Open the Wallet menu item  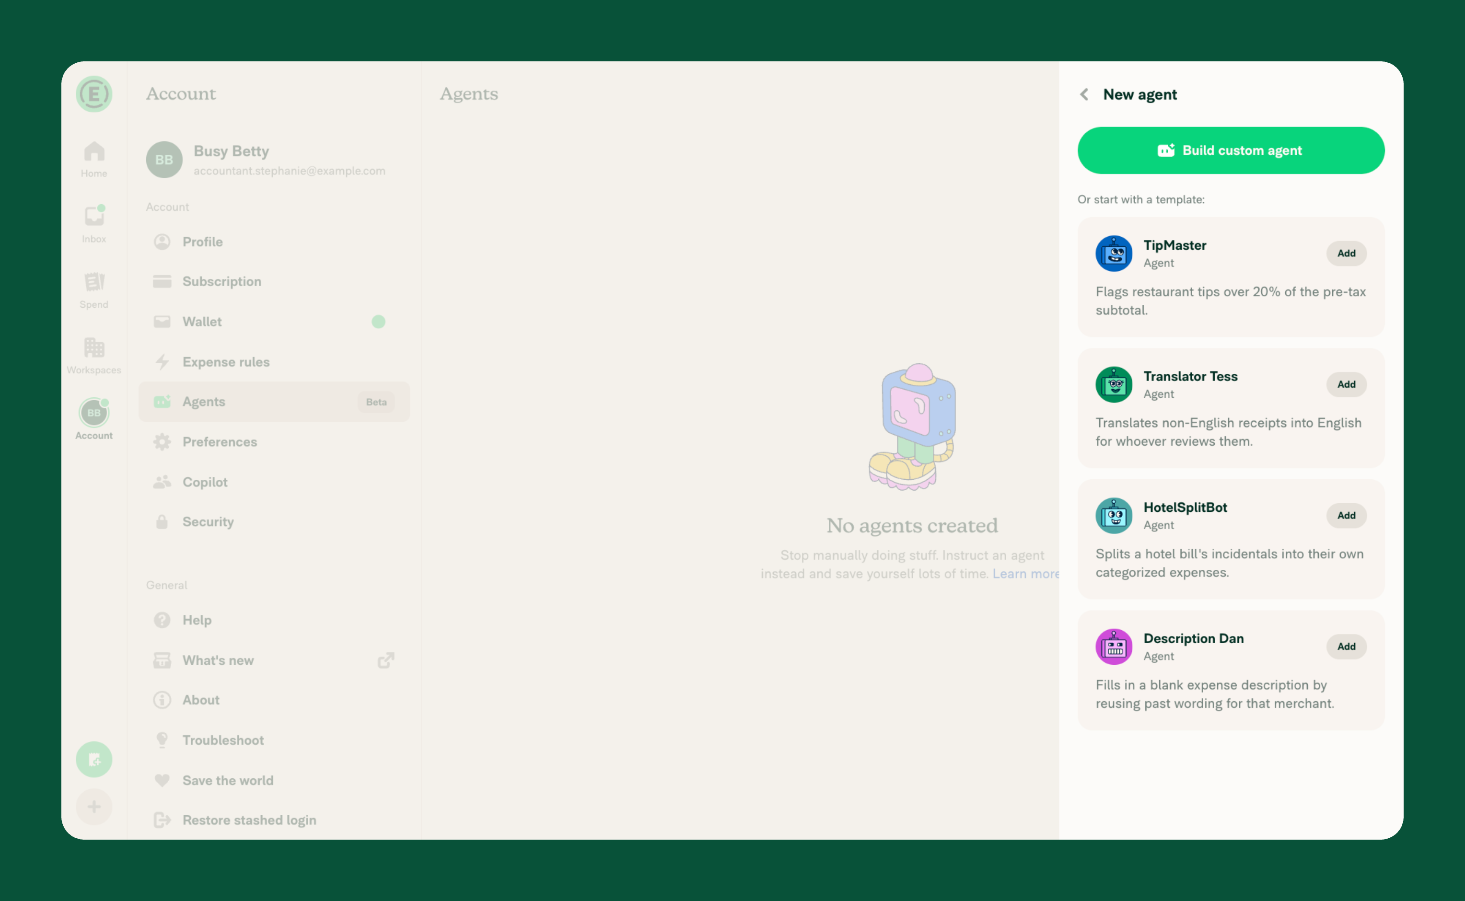coord(274,322)
